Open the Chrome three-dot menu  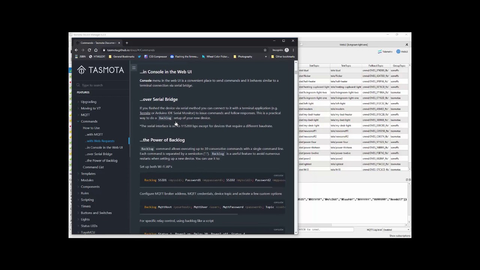(x=293, y=50)
